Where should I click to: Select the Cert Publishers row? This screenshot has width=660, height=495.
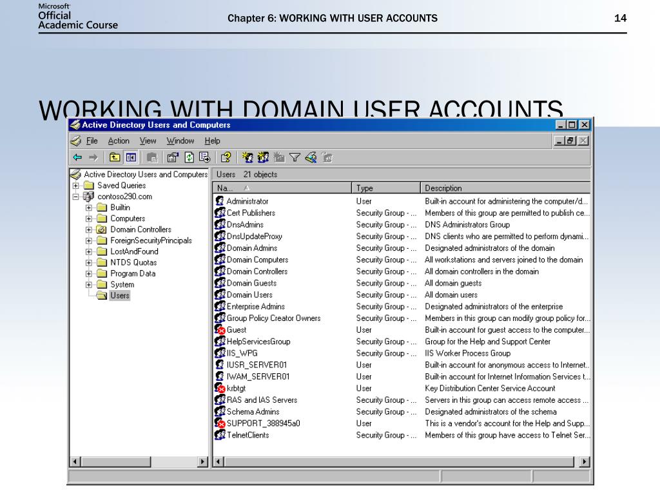[x=402, y=213]
